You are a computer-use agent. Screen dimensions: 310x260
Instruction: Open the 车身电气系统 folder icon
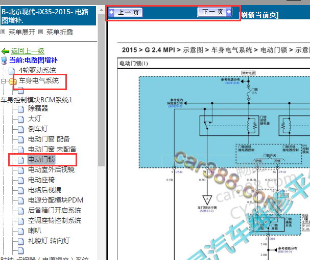click(x=13, y=81)
